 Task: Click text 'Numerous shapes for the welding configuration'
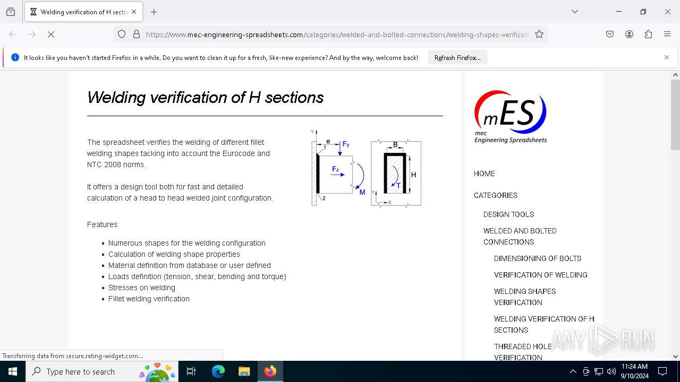tap(187, 243)
